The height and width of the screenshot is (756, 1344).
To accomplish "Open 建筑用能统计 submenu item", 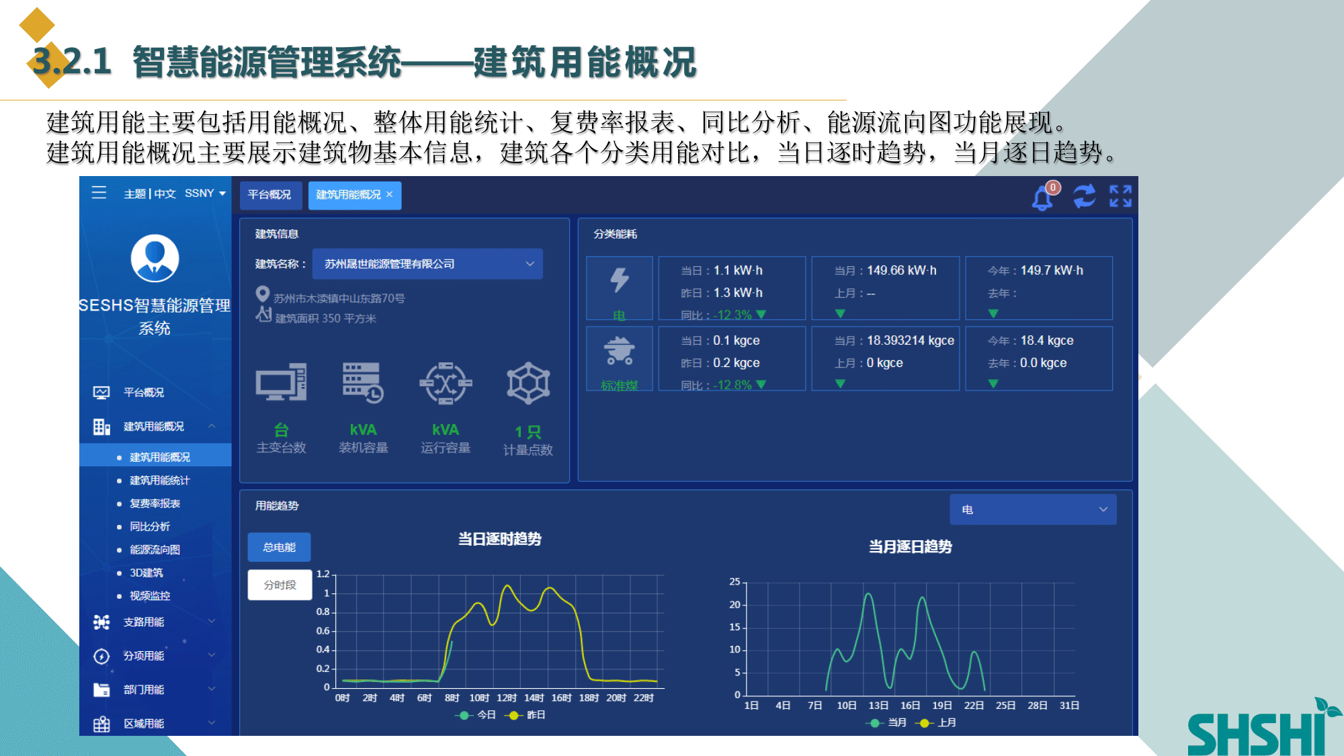I will 160,480.
